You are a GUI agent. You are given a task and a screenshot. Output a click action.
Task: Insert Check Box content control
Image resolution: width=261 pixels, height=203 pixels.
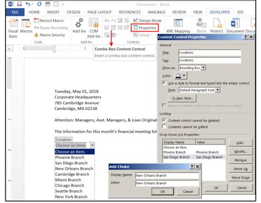pos(107,28)
